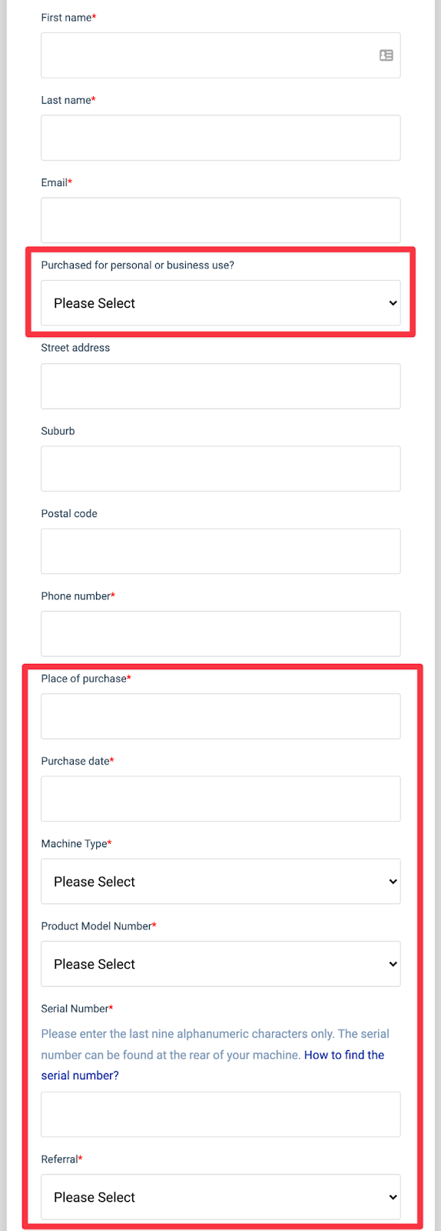Open the 'How to find the serial number?' link

[x=213, y=1065]
